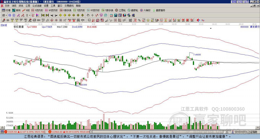
Task: Select the hand pan tool
Action: point(88,15)
